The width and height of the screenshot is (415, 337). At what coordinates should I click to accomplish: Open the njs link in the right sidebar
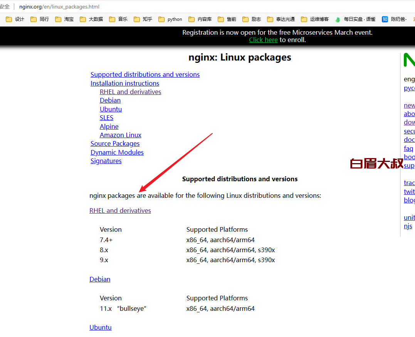click(408, 226)
